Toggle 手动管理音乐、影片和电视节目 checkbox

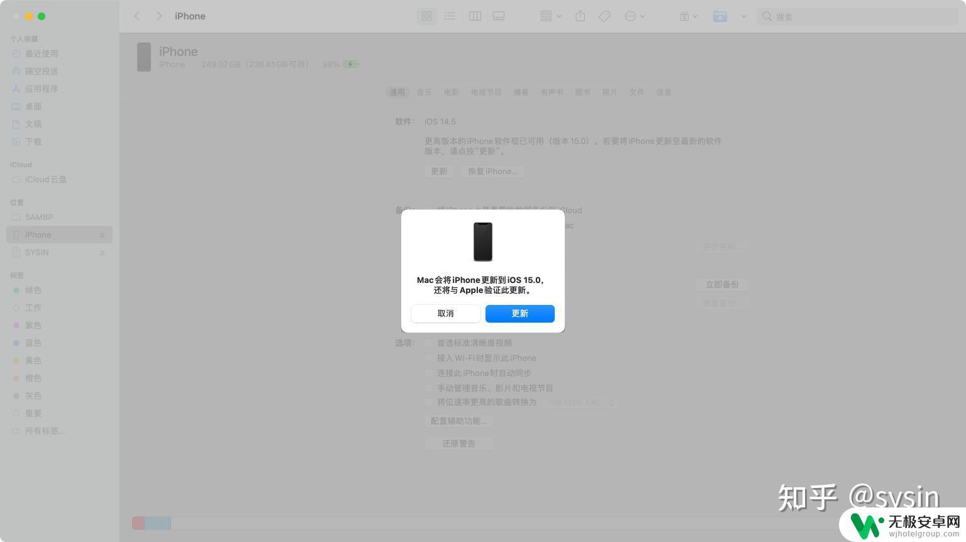point(429,388)
